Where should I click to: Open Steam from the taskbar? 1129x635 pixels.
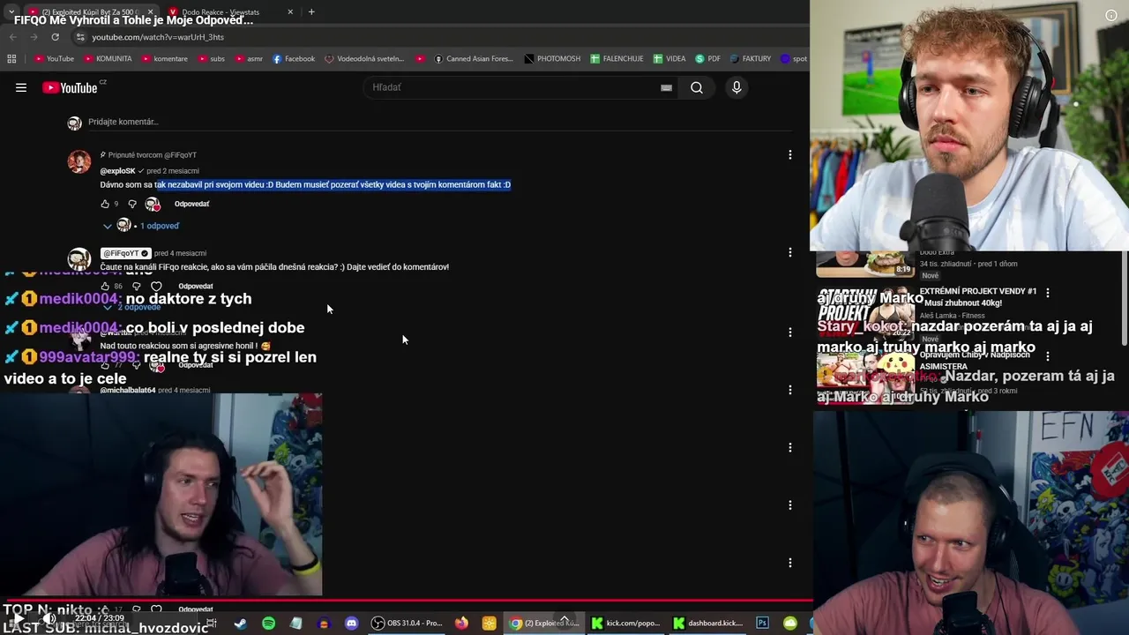[240, 624]
